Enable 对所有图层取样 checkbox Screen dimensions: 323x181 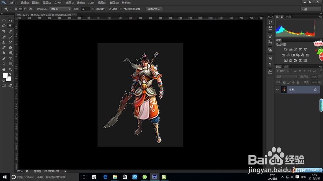[x=121, y=9]
